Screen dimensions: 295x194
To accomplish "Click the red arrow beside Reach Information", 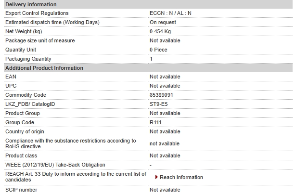I will click(156, 177).
